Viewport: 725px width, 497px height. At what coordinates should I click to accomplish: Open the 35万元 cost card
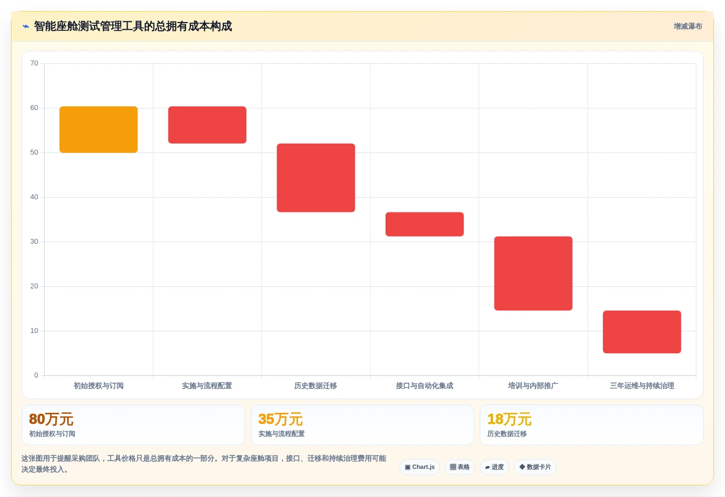coord(363,425)
